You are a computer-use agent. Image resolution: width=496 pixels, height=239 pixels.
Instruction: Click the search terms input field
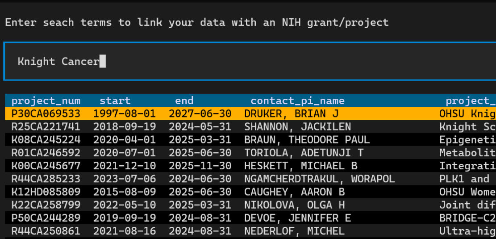click(x=250, y=62)
